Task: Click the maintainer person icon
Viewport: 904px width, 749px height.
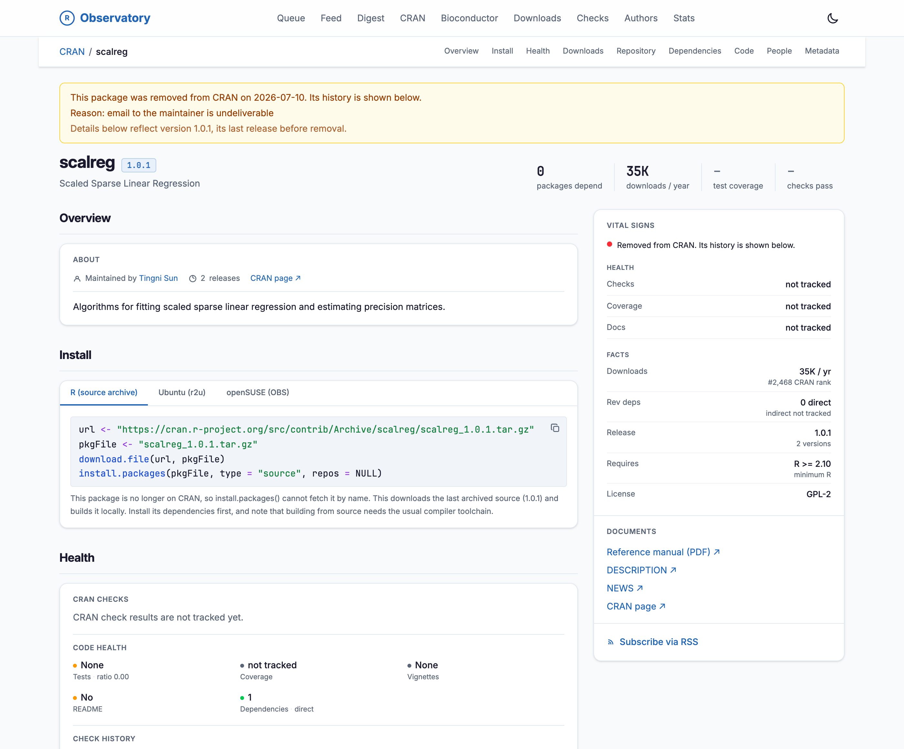Action: [x=77, y=279]
